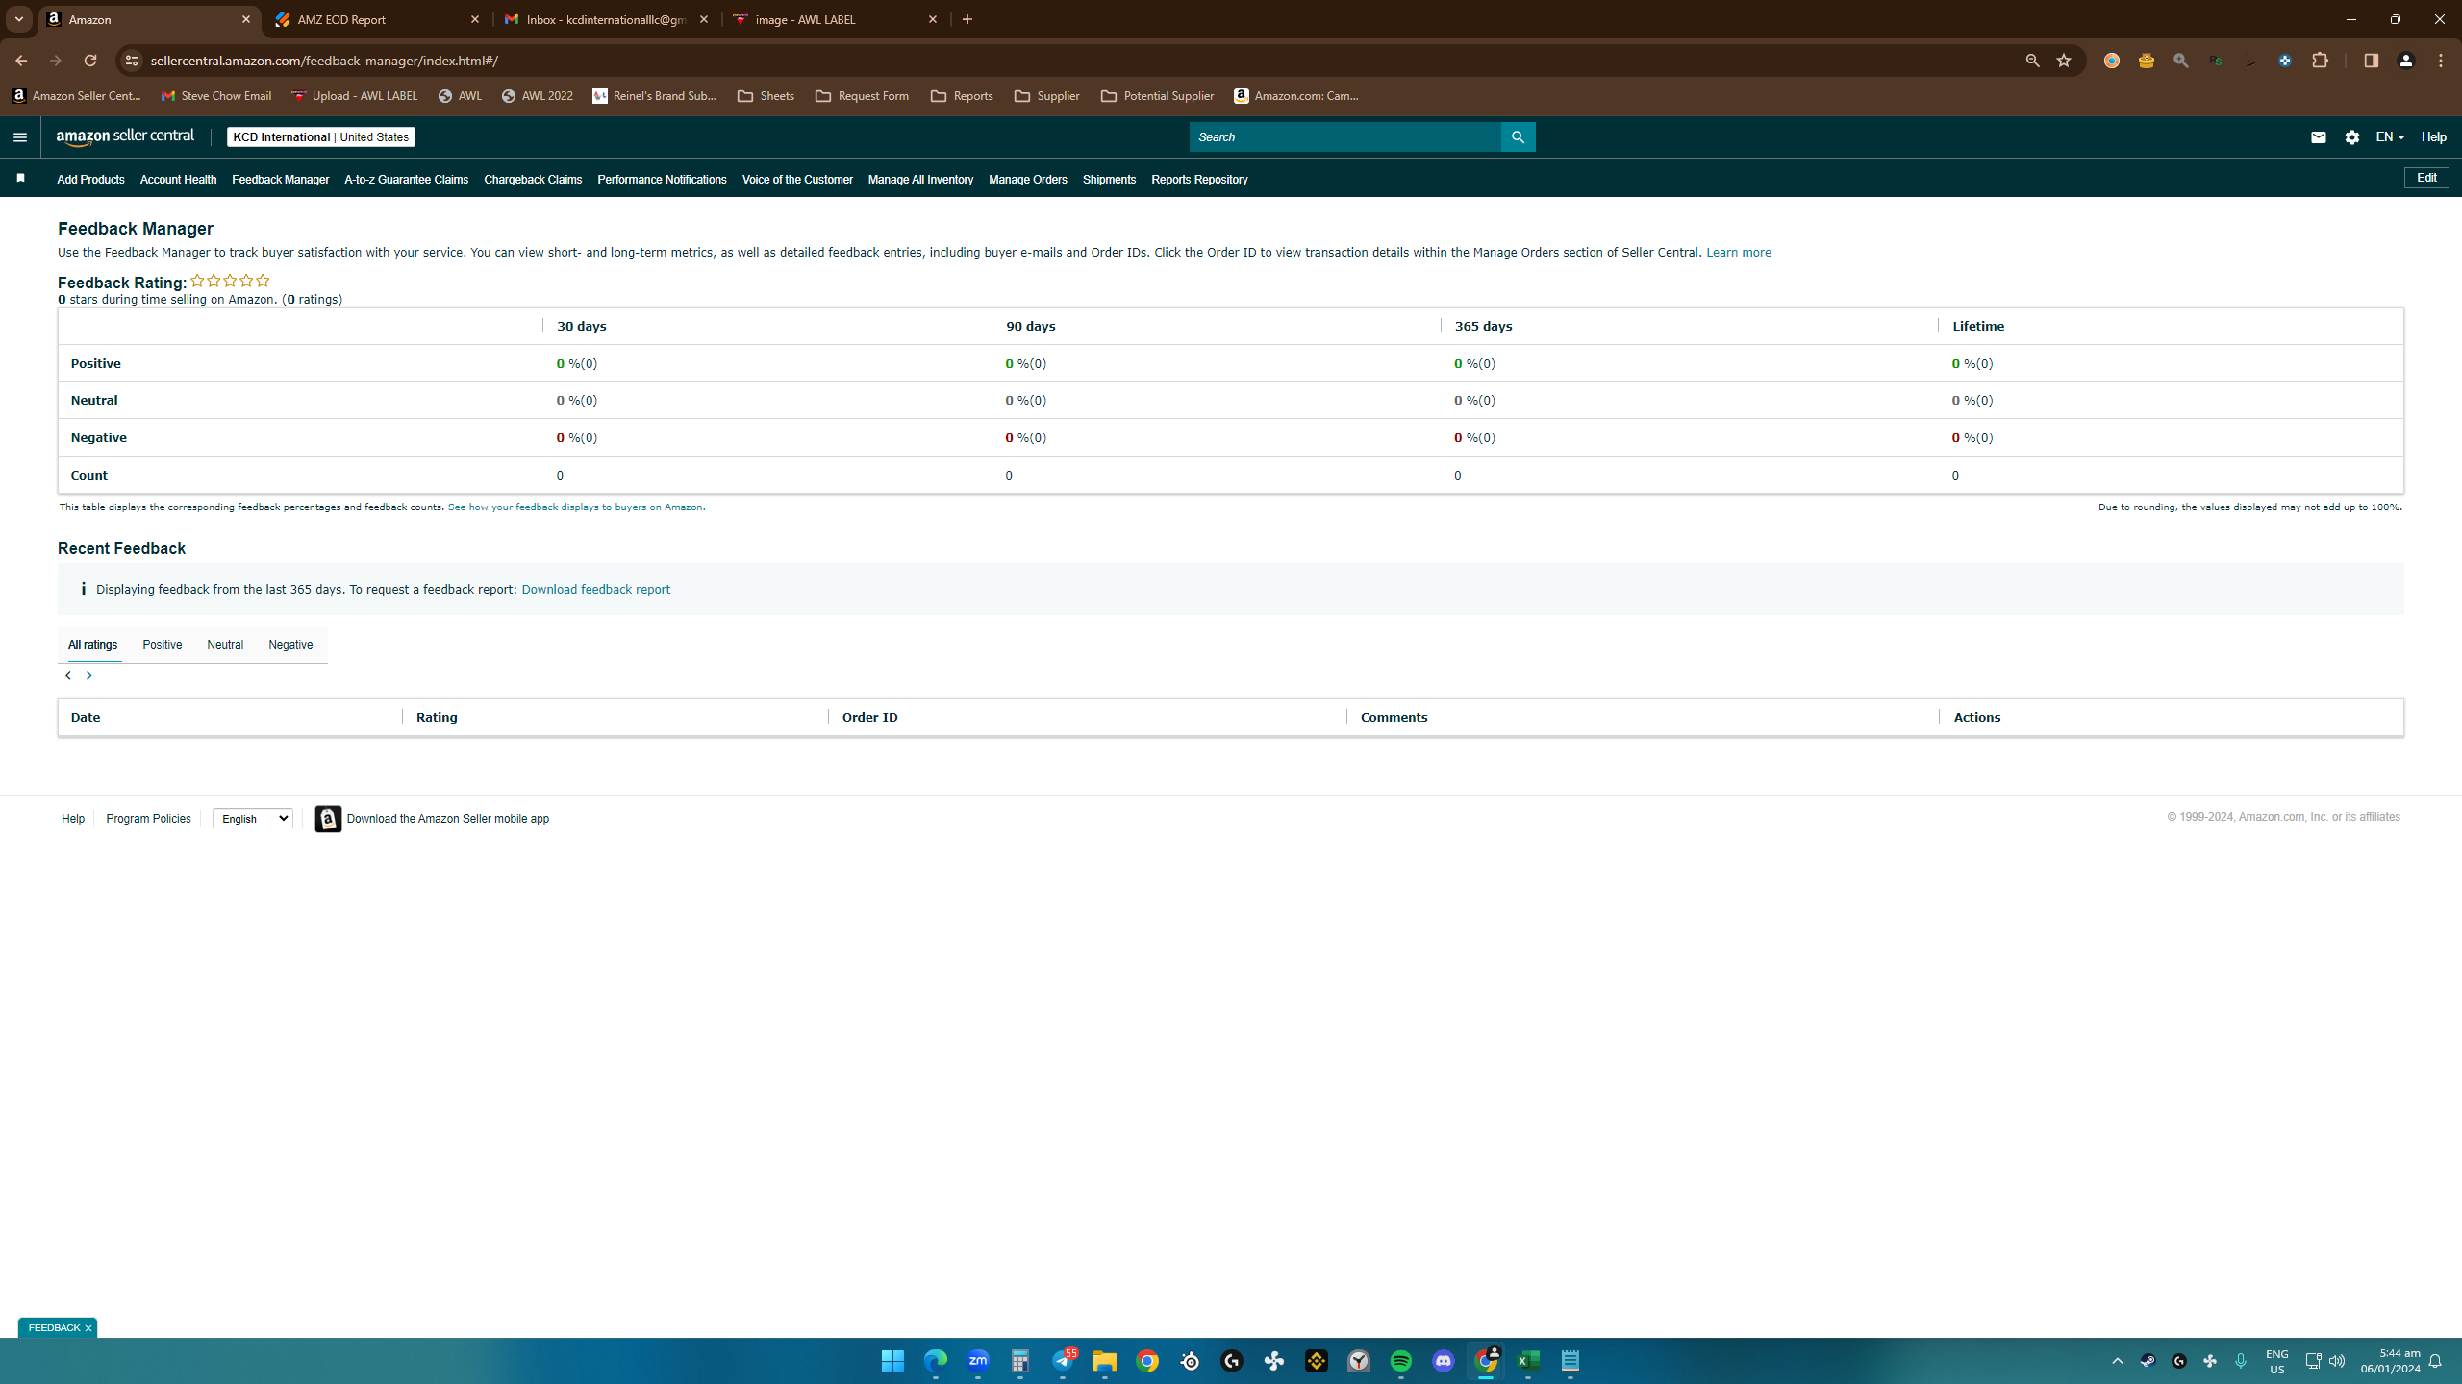Open the Chrome tab search dropdown

(x=19, y=19)
